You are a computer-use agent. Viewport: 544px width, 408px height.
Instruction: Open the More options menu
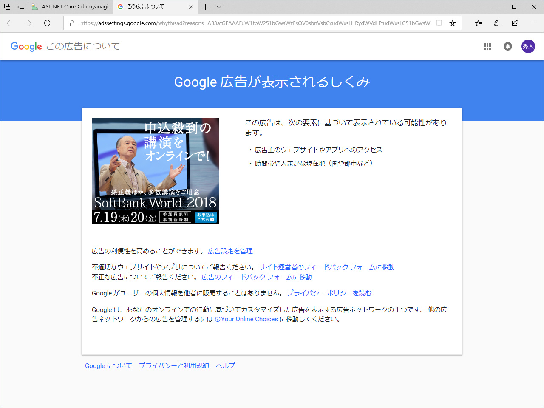coord(534,23)
